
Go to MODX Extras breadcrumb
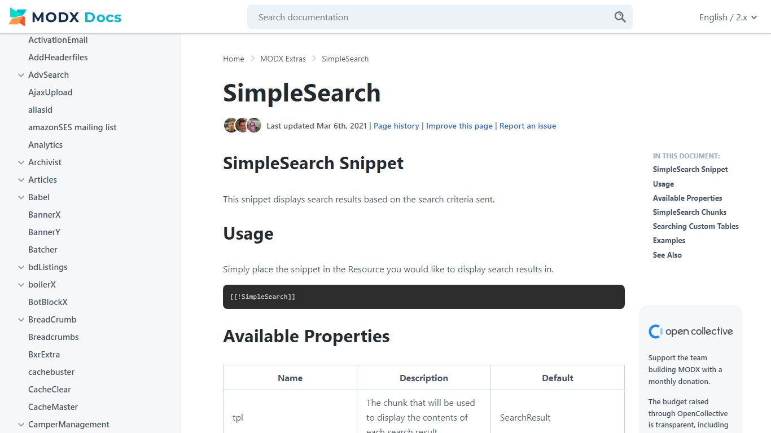coord(283,59)
